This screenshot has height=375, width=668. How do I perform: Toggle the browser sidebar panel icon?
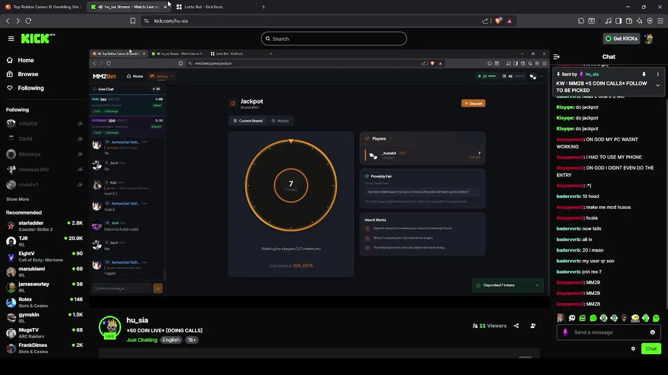pyautogui.click(x=618, y=21)
